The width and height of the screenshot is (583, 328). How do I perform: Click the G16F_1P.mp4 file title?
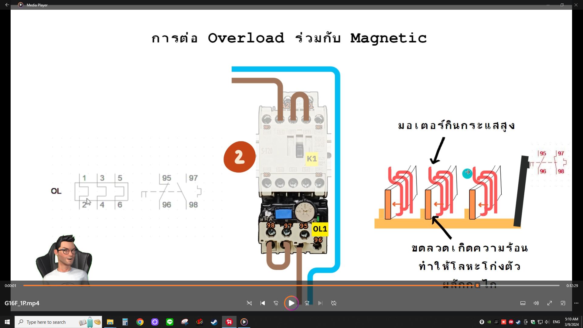(x=22, y=303)
